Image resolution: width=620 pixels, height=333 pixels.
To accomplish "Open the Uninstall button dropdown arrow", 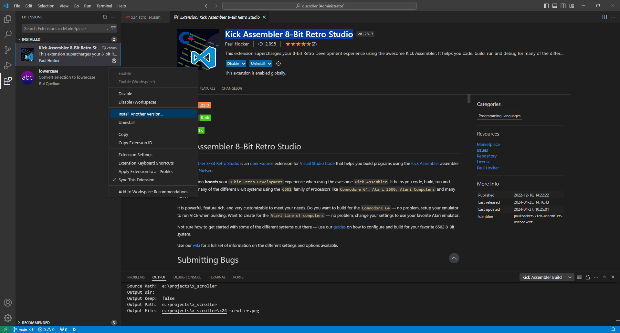I will click(x=269, y=64).
